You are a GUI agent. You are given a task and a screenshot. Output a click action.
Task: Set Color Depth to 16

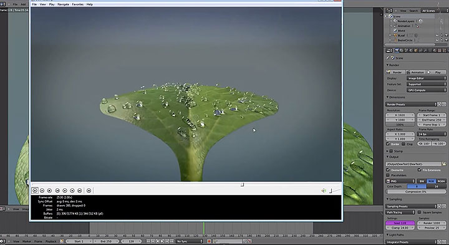tap(437, 186)
